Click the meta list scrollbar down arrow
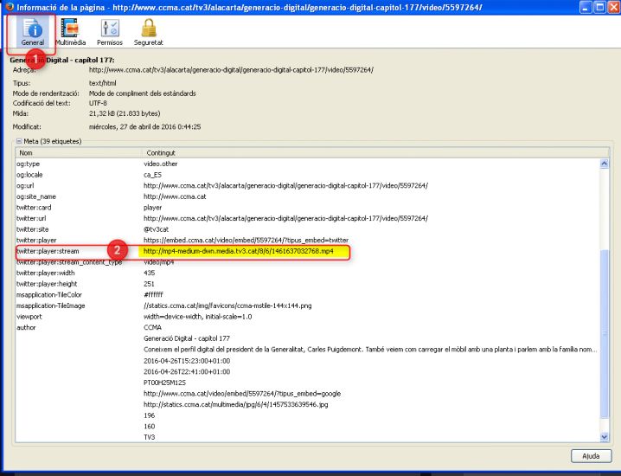This screenshot has width=621, height=476. point(604,437)
